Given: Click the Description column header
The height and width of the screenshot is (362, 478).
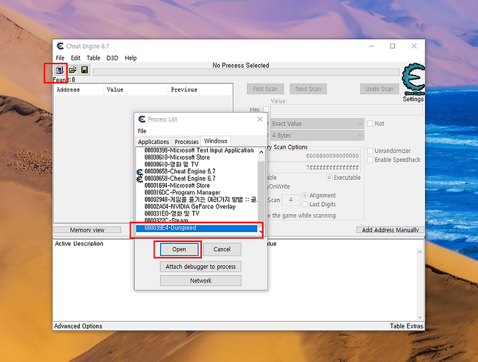Looking at the screenshot, I should 88,244.
